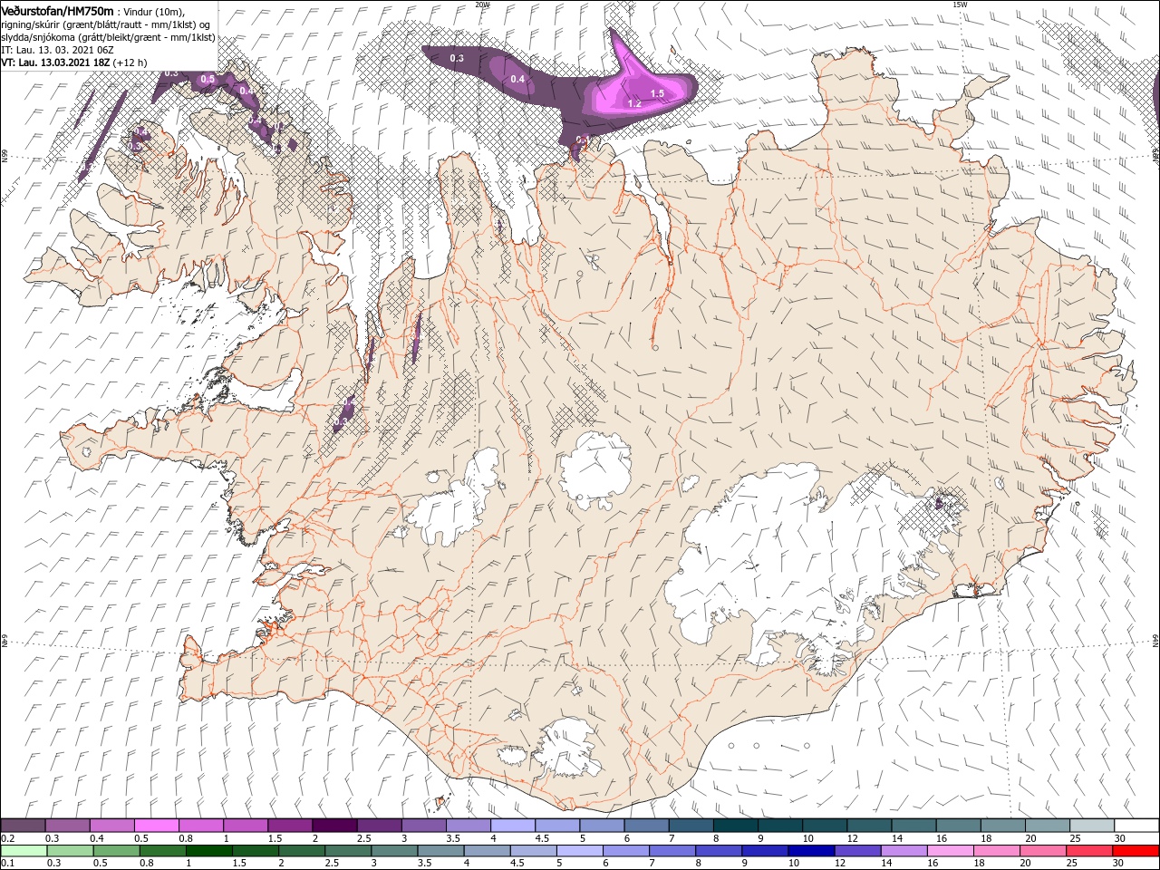Click the bright red 30 swatch in rain legend
Image resolution: width=1160 pixels, height=870 pixels.
tap(1136, 851)
